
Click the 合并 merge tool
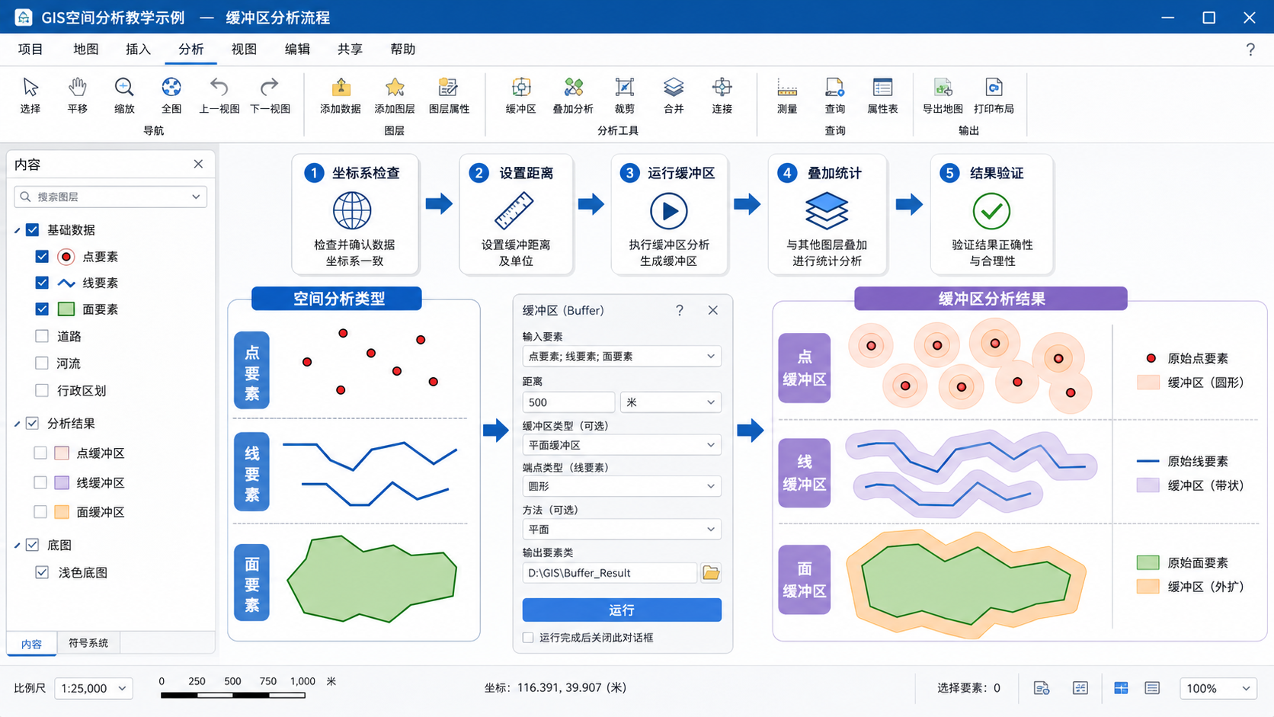click(x=674, y=95)
